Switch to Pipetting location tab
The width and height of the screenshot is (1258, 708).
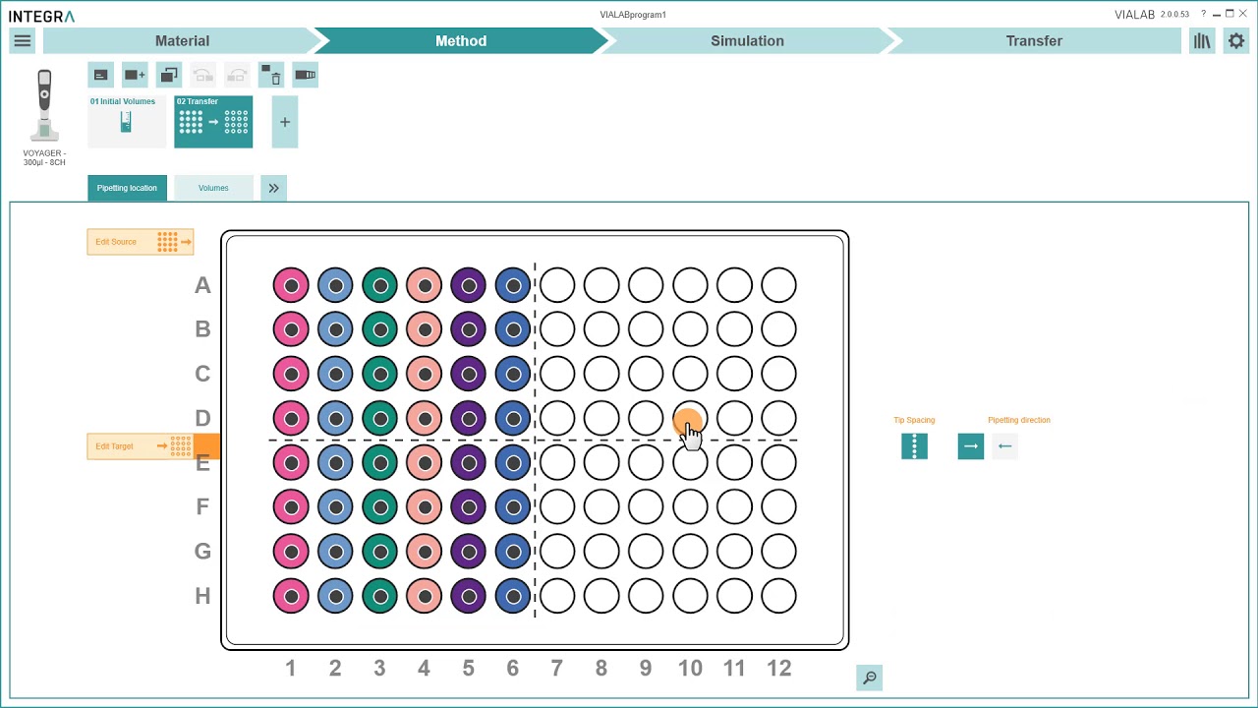tap(127, 188)
